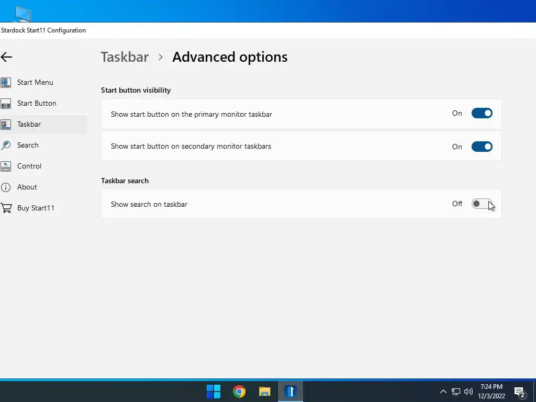Screen dimensions: 536x402
Task: Show hidden system tray icons
Action: click(443, 392)
